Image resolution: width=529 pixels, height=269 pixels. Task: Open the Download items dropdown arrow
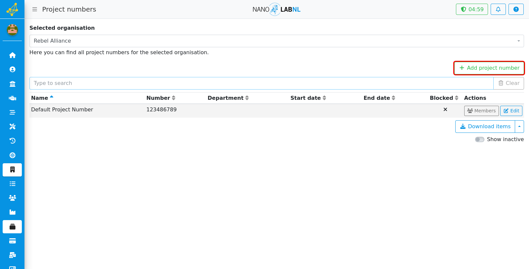(519, 127)
